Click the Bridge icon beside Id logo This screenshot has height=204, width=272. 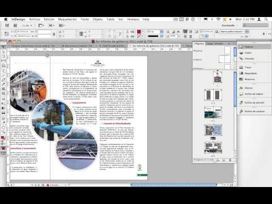pos(15,25)
